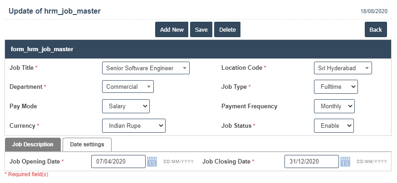Viewport: 397px width, 183px height.
Task: Focus the Job Closing Date field
Action: [312, 162]
